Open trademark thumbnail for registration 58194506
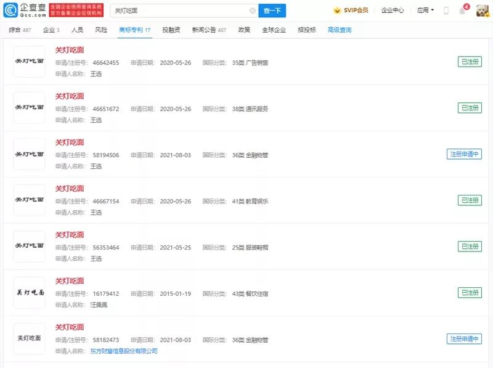 coord(29,154)
